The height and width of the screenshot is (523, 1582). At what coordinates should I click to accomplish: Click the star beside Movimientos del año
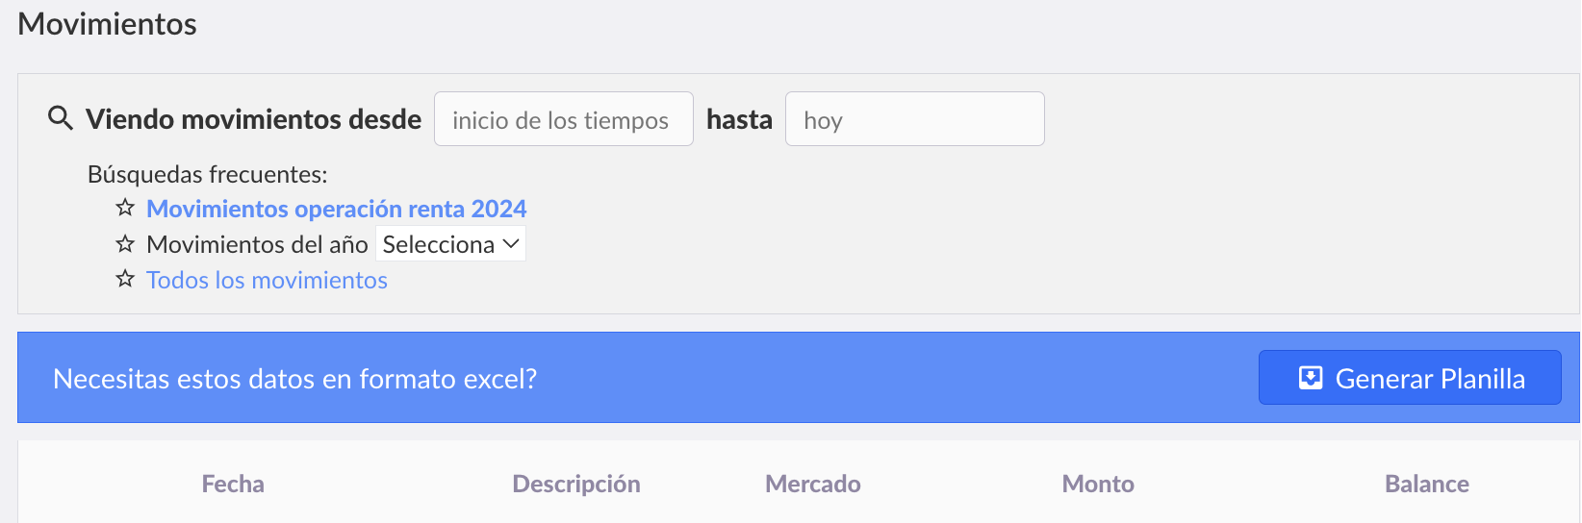coord(125,244)
